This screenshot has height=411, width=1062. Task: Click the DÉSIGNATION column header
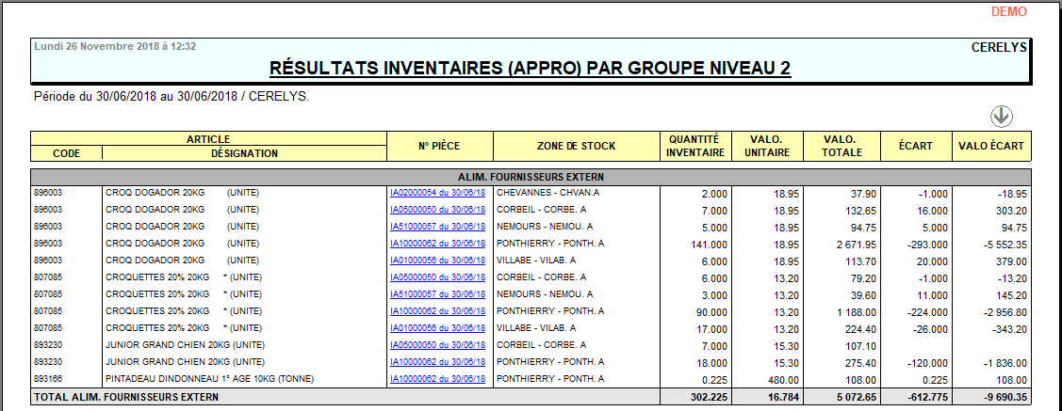coord(244,152)
